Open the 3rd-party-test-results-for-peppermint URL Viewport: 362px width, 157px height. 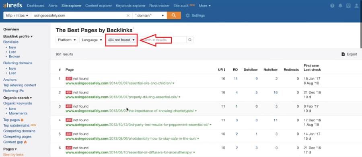point(137,125)
